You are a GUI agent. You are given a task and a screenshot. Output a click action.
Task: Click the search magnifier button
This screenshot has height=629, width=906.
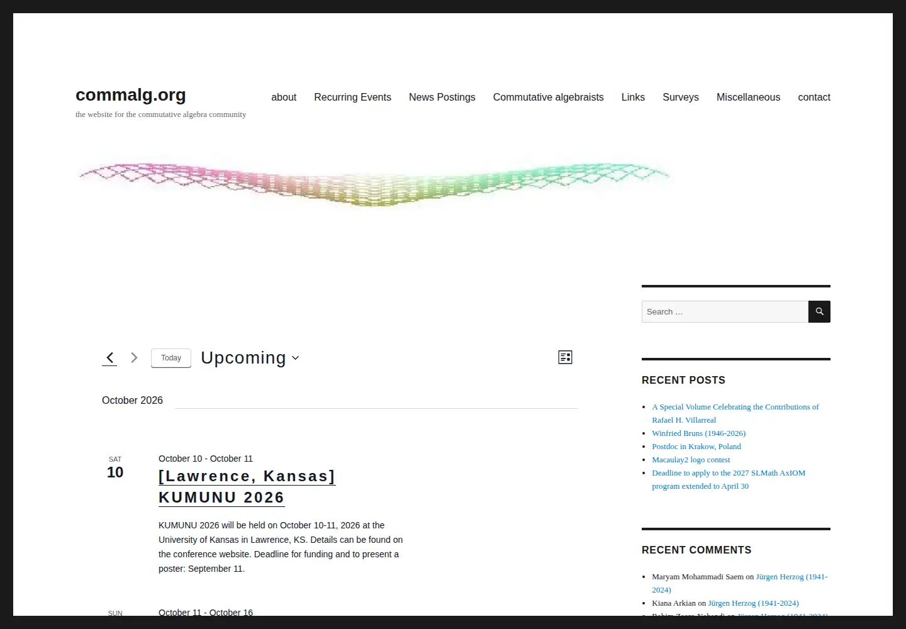pyautogui.click(x=819, y=311)
